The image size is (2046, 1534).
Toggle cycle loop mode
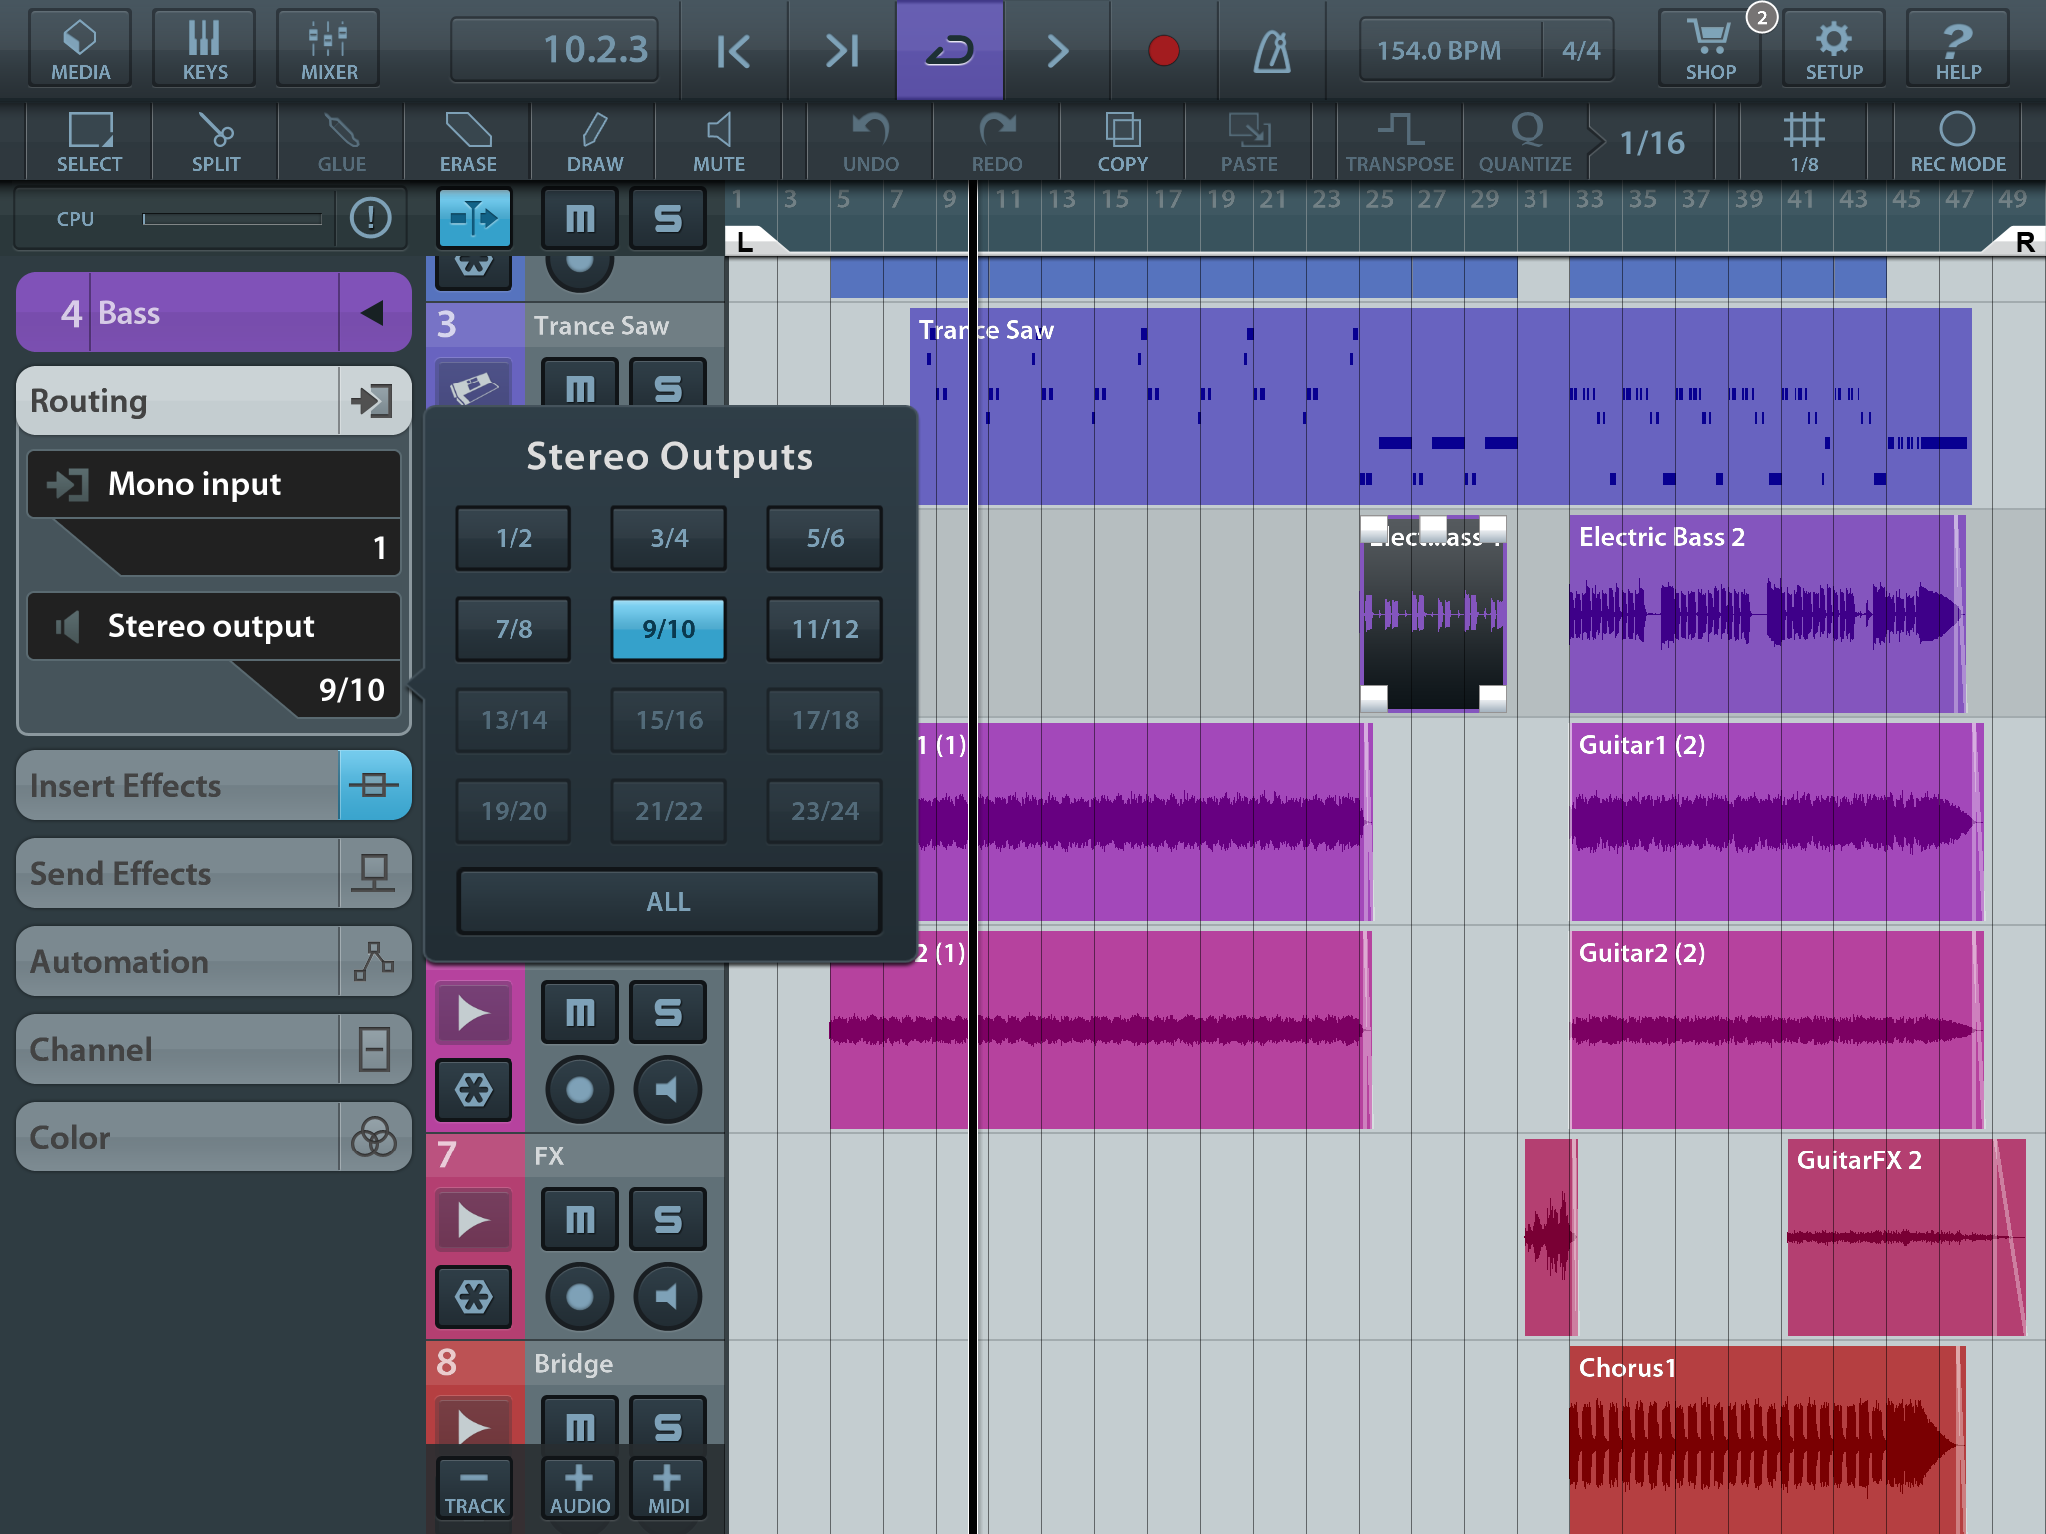949,50
